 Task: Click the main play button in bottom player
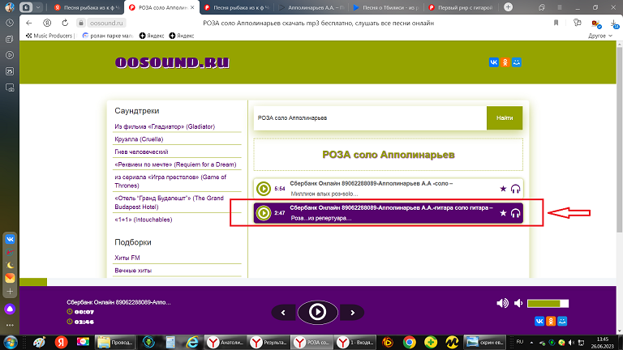click(x=317, y=312)
